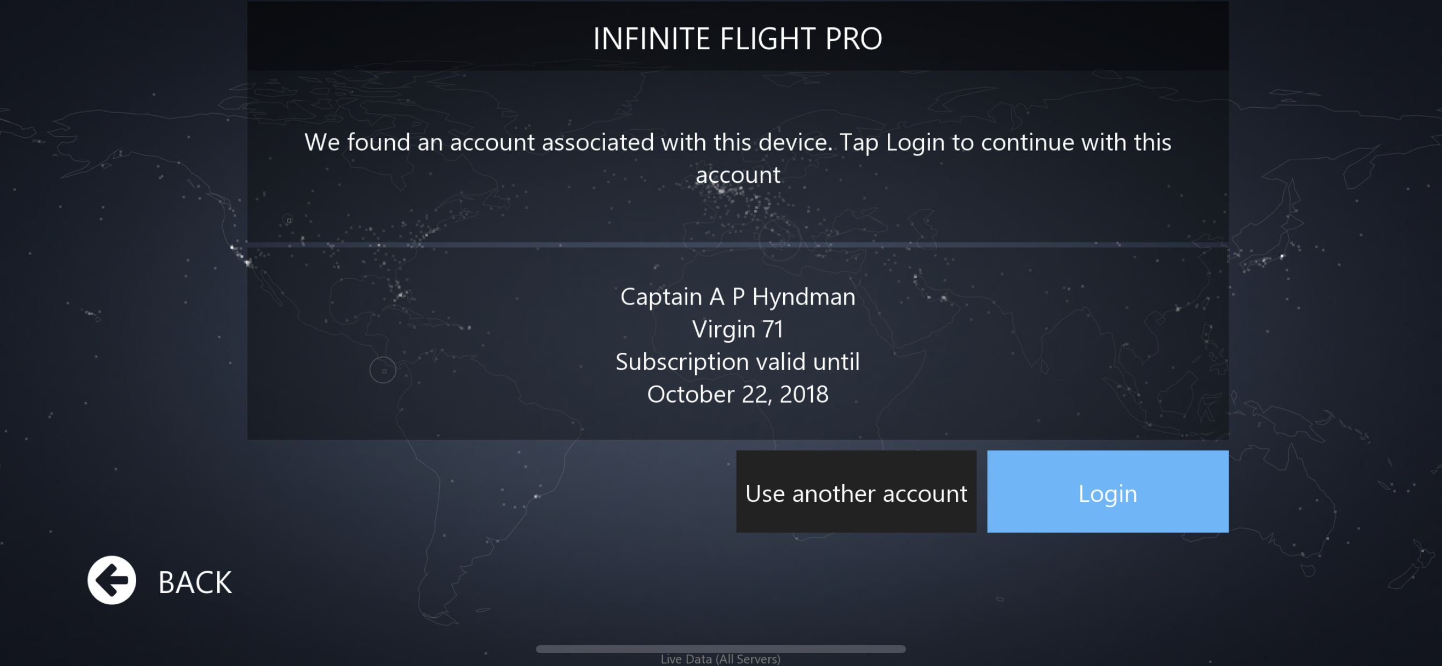
Task: Click the horizontal divider above account details
Action: click(737, 245)
